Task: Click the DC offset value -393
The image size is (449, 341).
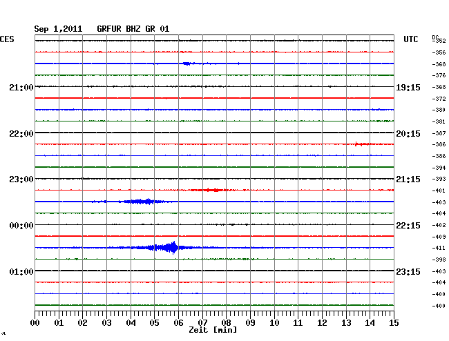Action: [x=439, y=179]
